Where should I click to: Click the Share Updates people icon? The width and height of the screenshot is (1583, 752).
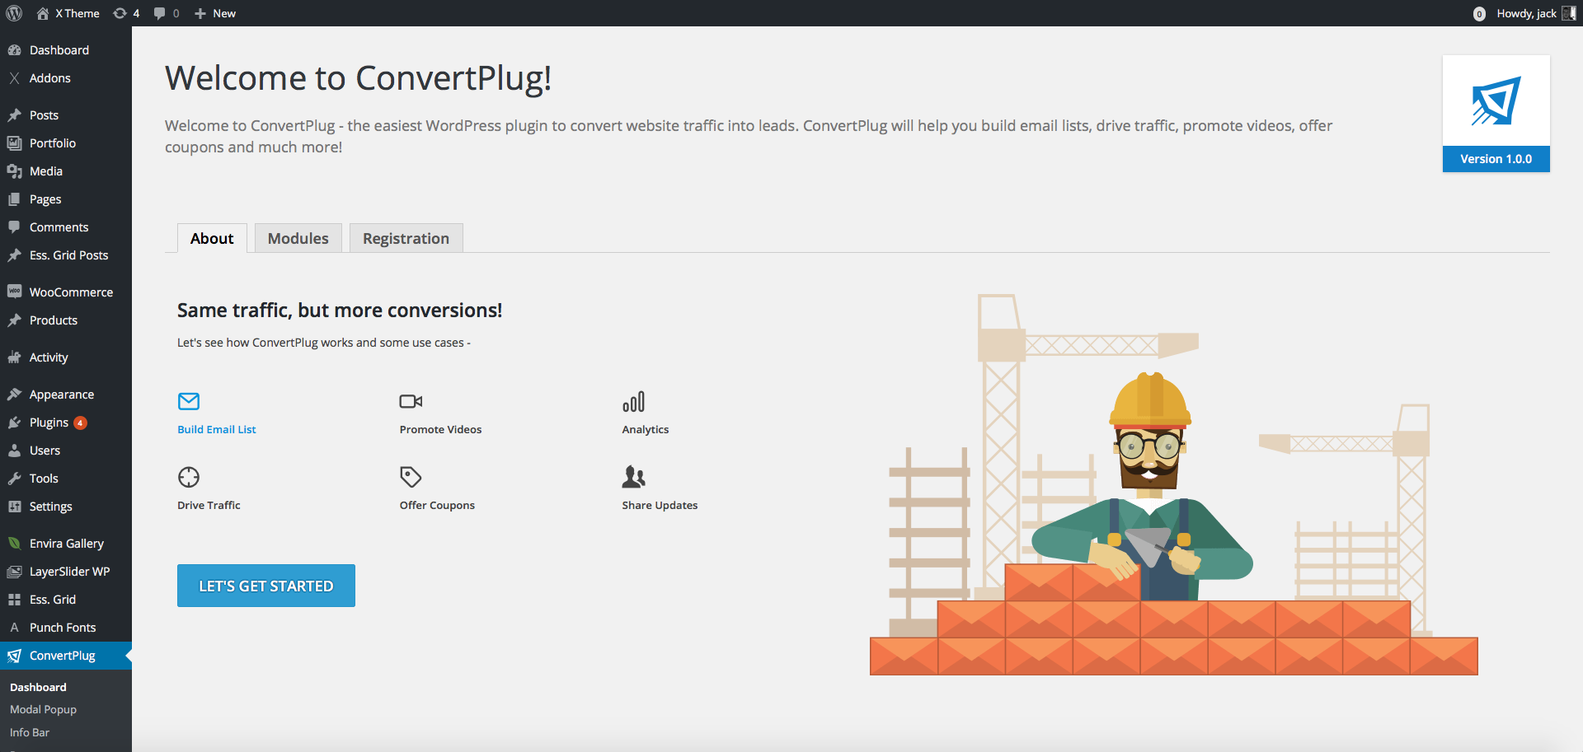[633, 477]
